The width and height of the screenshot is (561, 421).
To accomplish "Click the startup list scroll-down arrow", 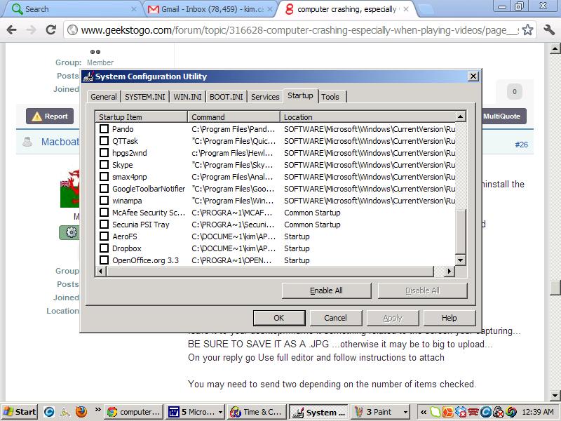I will pos(461,260).
